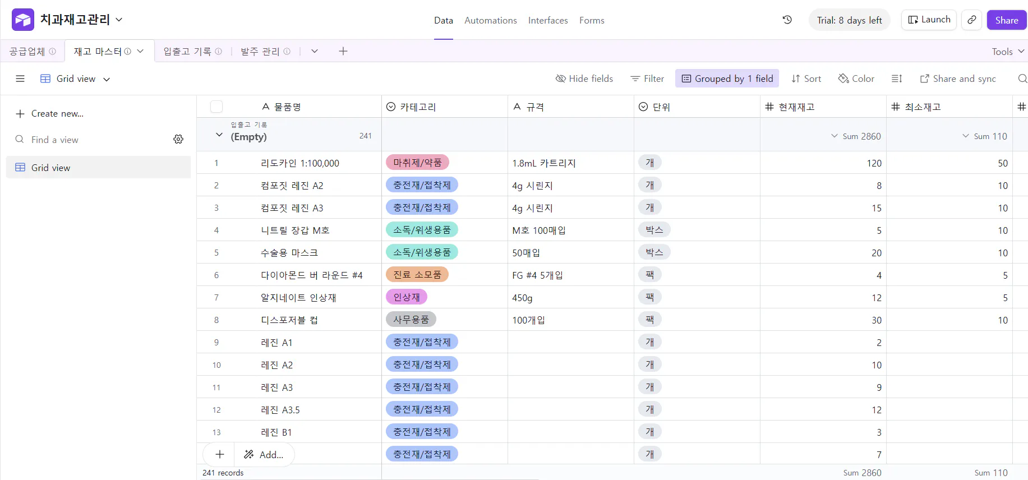This screenshot has height=480, width=1028.
Task: Open Color options in toolbar
Action: [x=856, y=79]
